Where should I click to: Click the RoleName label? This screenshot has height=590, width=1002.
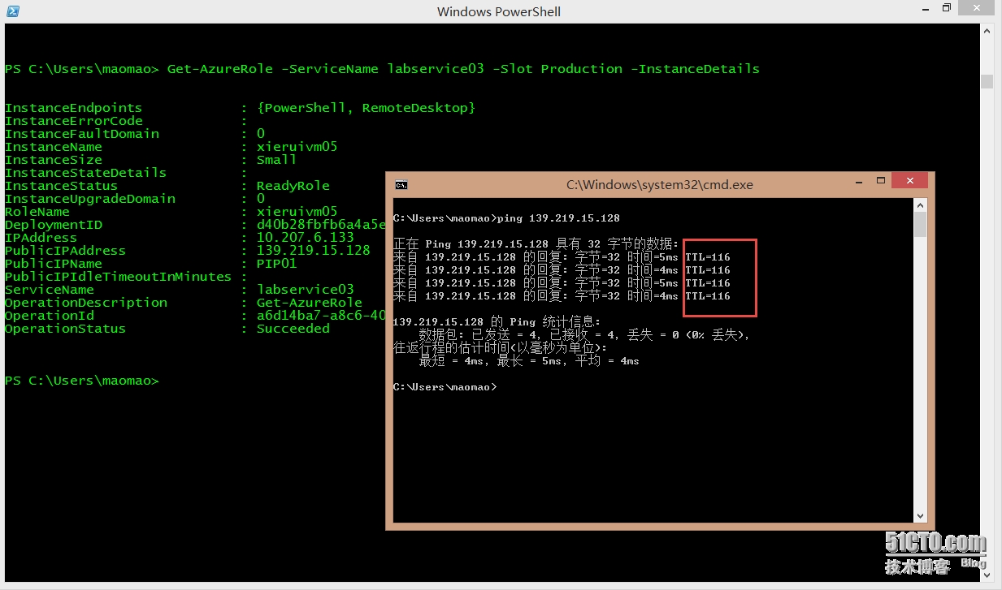[x=37, y=212]
